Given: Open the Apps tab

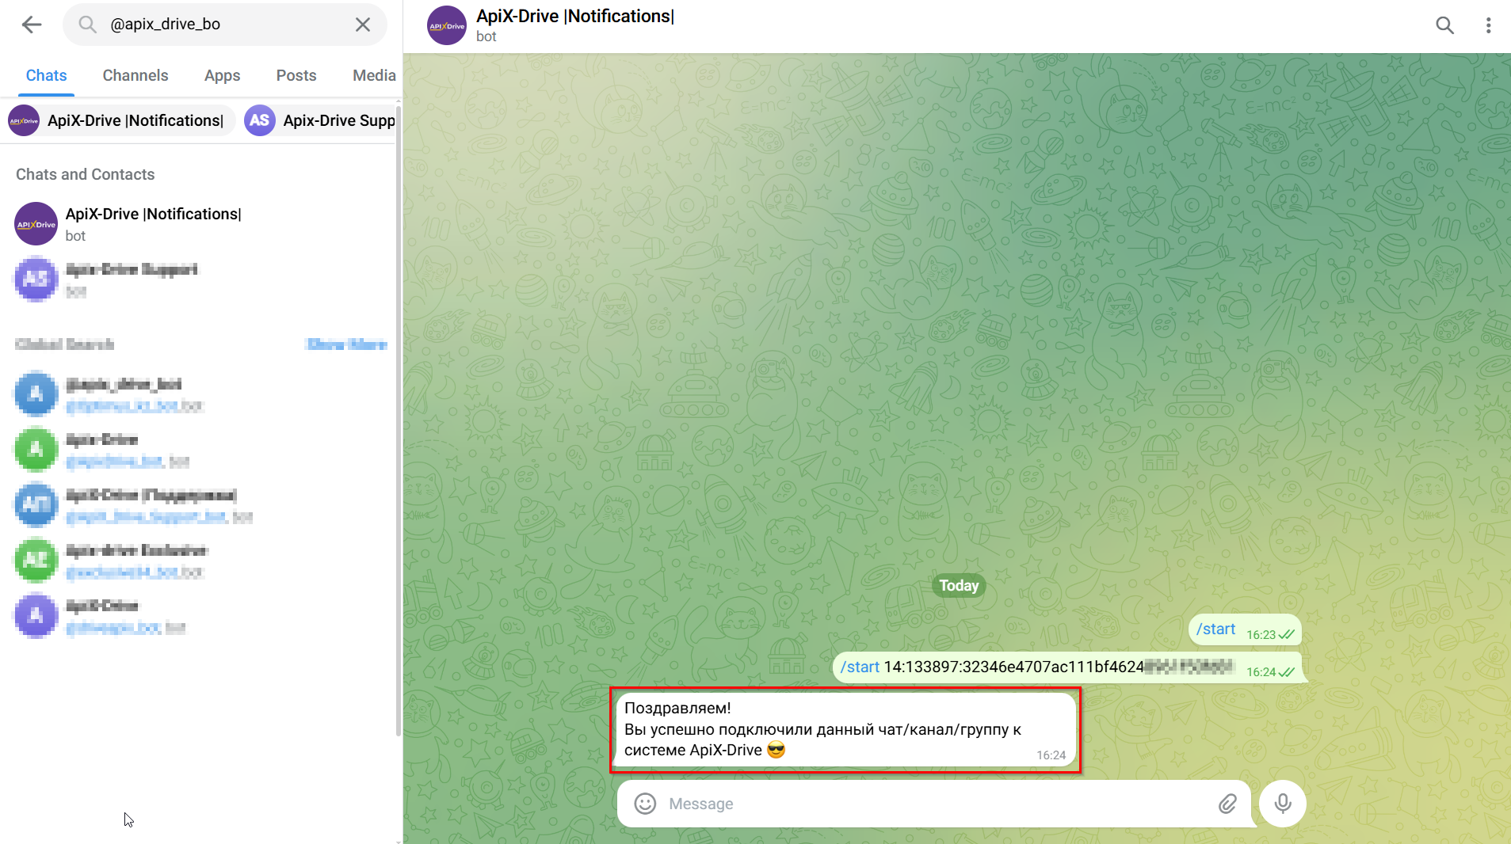Looking at the screenshot, I should tap(222, 75).
